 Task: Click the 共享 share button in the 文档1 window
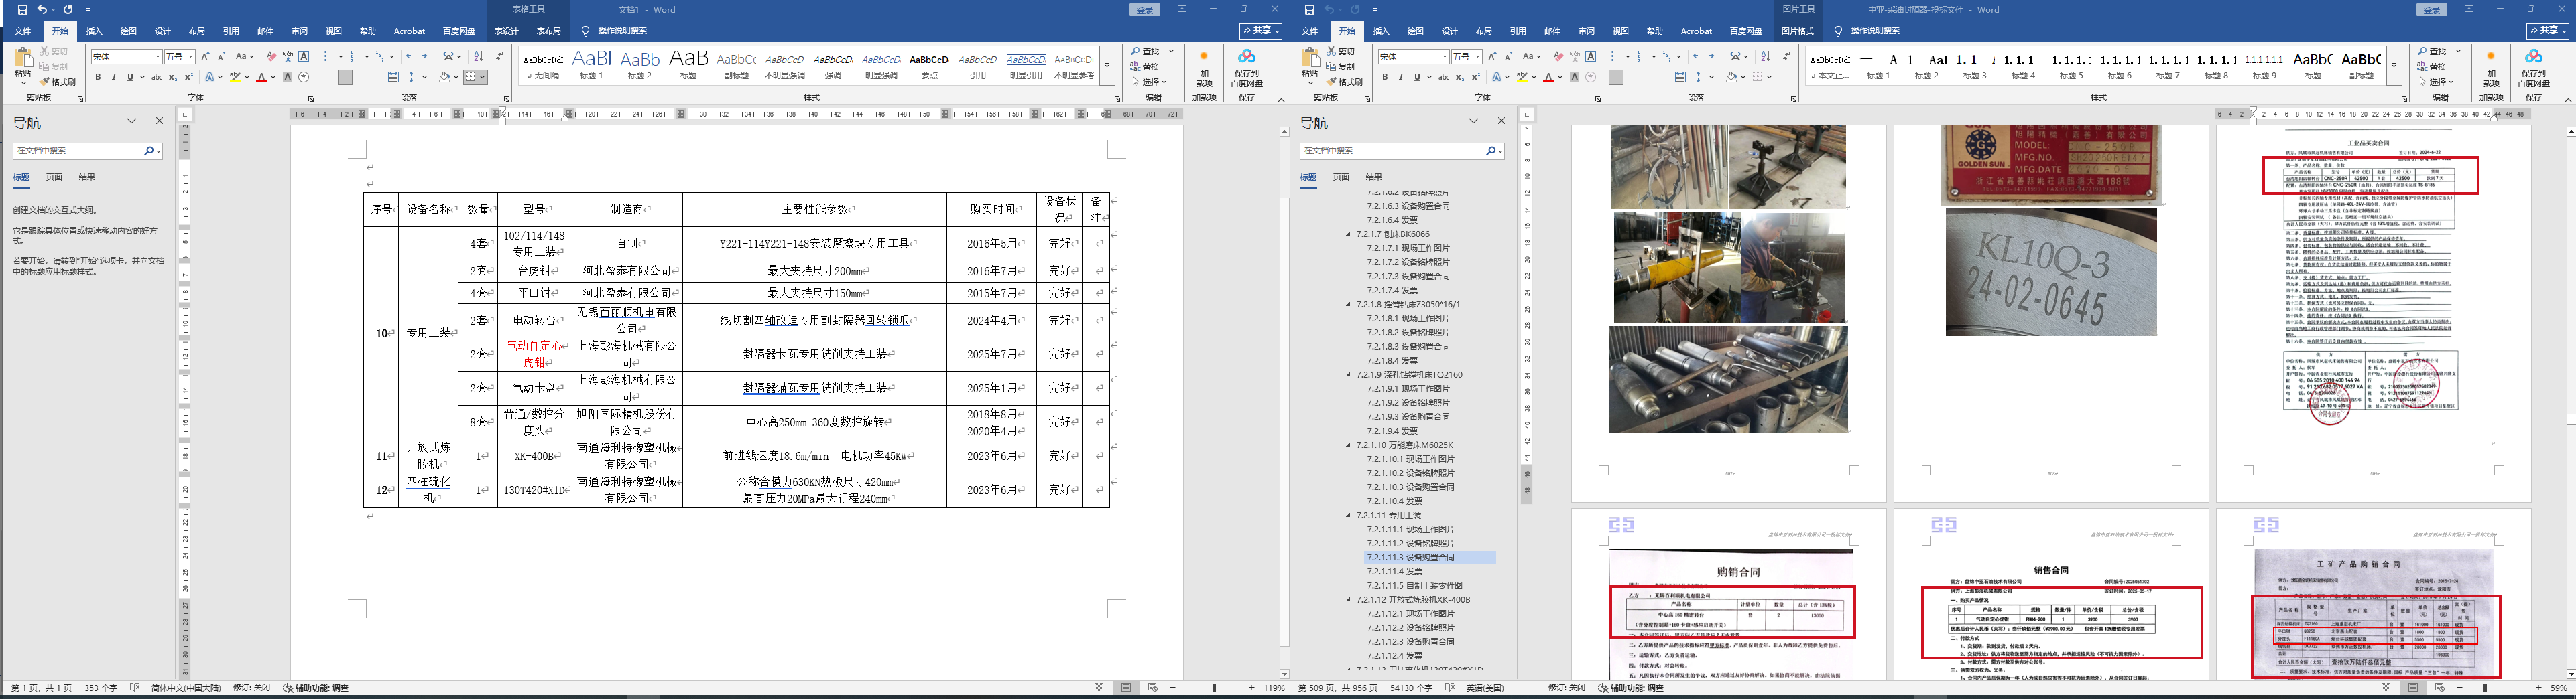(x=1260, y=31)
